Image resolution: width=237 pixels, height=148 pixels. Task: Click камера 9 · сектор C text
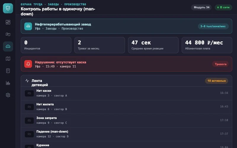pyautogui.click(x=52, y=123)
